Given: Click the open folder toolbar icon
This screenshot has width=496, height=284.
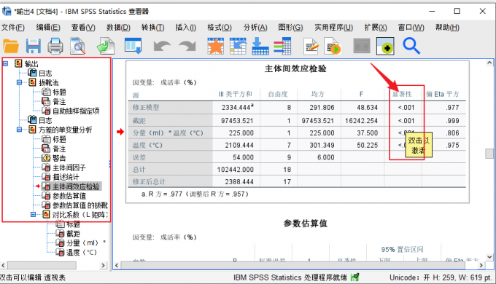Looking at the screenshot, I should [11, 47].
